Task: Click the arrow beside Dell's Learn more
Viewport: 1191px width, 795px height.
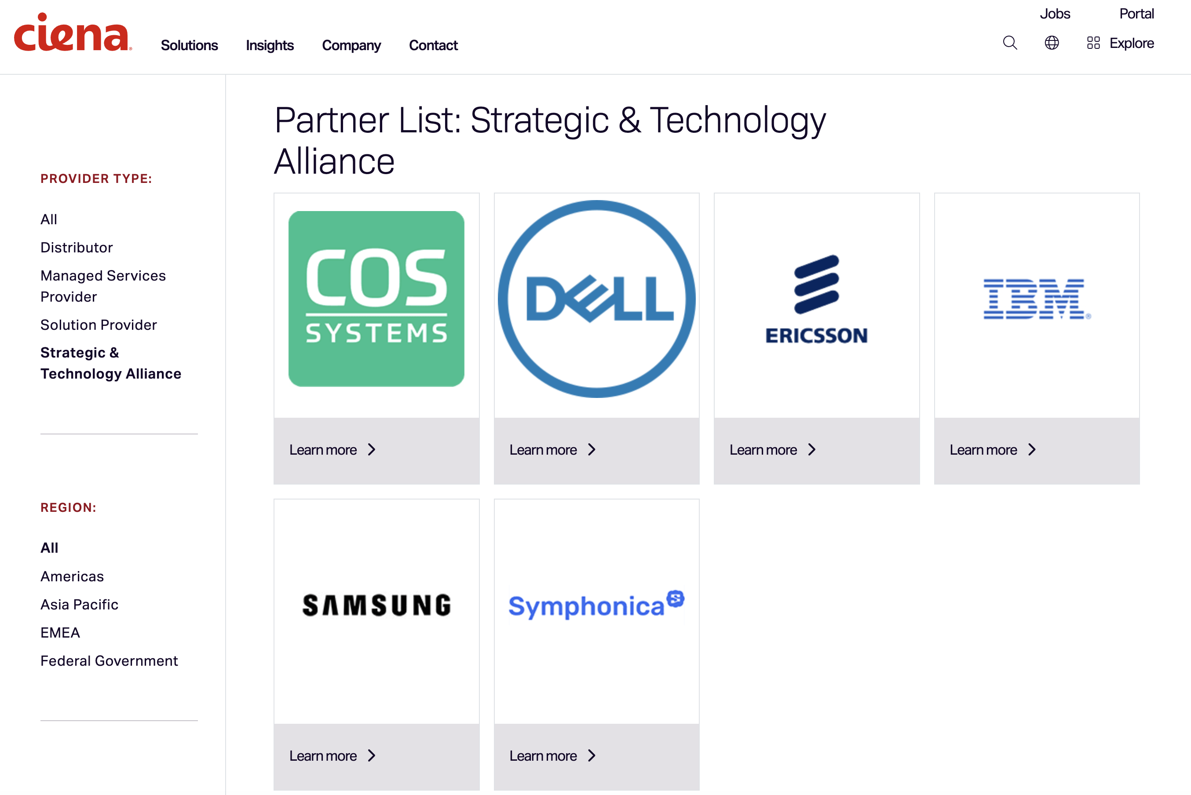Action: 592,450
